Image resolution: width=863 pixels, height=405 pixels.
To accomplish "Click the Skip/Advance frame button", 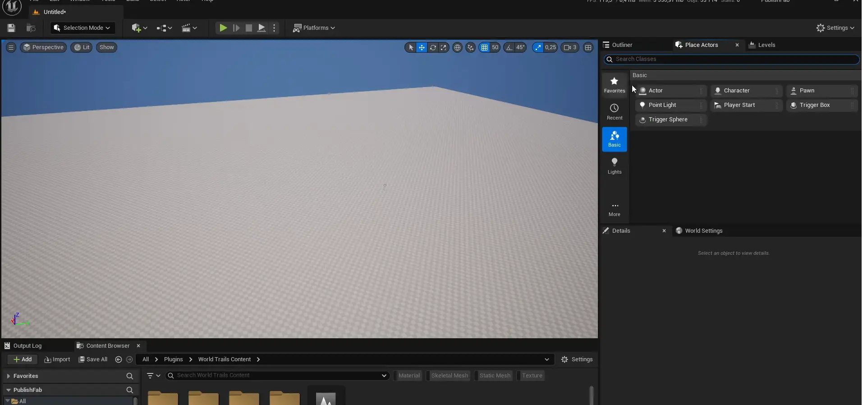I will coord(236,28).
